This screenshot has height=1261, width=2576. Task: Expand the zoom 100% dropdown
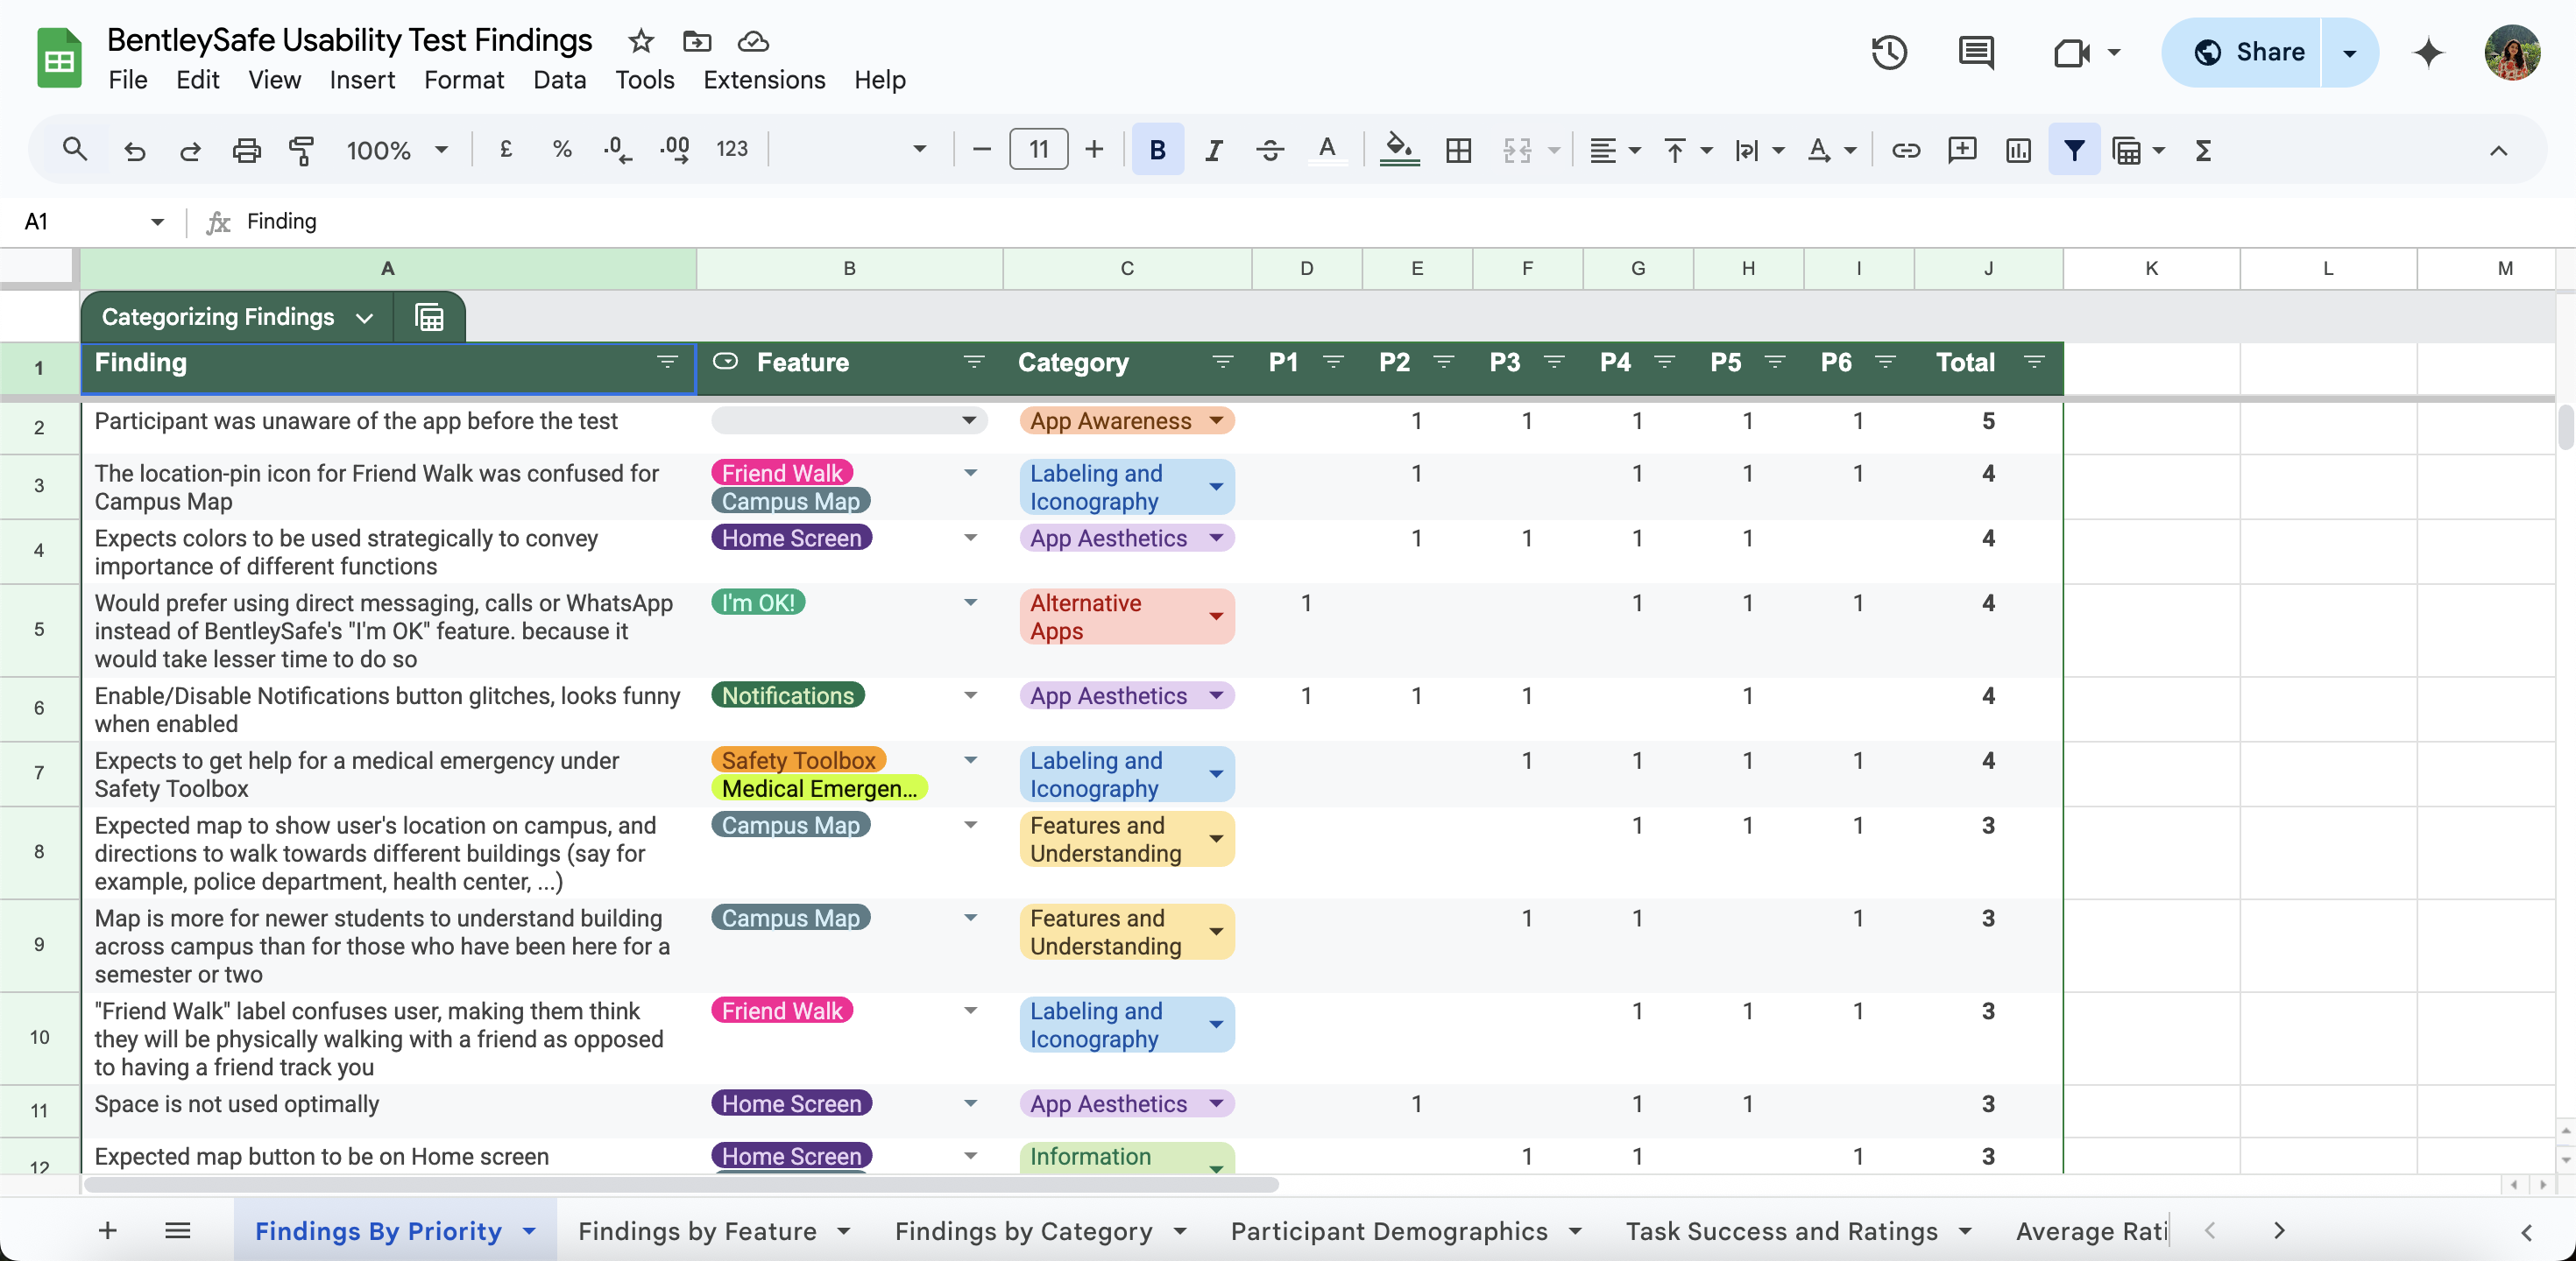397,150
